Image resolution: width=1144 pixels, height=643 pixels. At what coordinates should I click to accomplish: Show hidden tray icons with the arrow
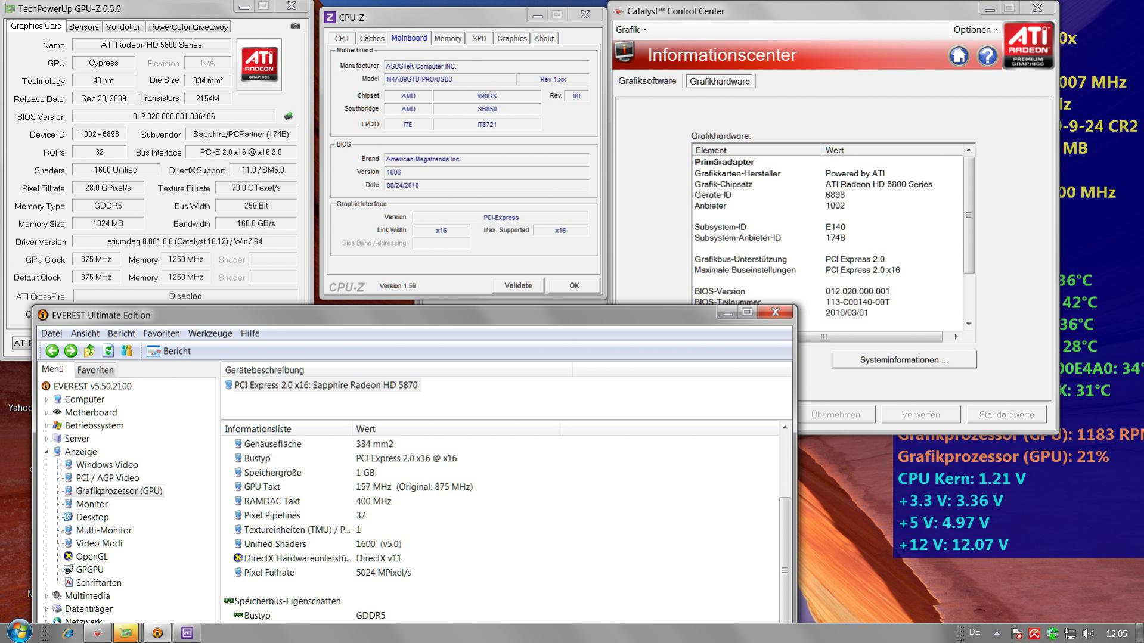997,633
